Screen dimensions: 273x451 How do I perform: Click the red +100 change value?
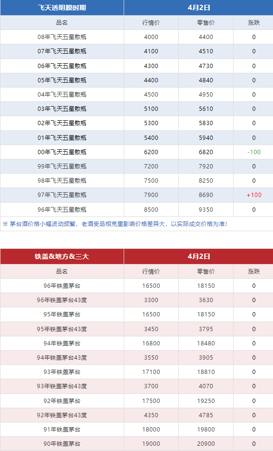(x=253, y=195)
